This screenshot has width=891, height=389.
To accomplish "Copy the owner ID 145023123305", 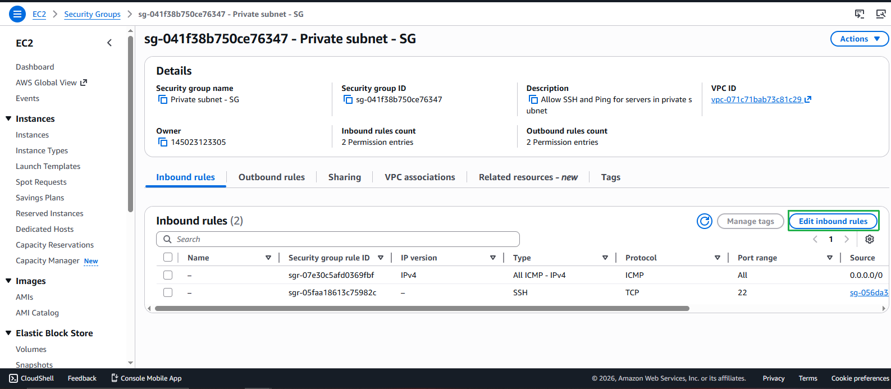I will (163, 142).
